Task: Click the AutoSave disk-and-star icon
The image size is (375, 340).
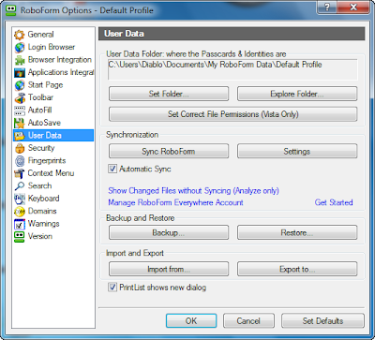Action: pos(20,123)
